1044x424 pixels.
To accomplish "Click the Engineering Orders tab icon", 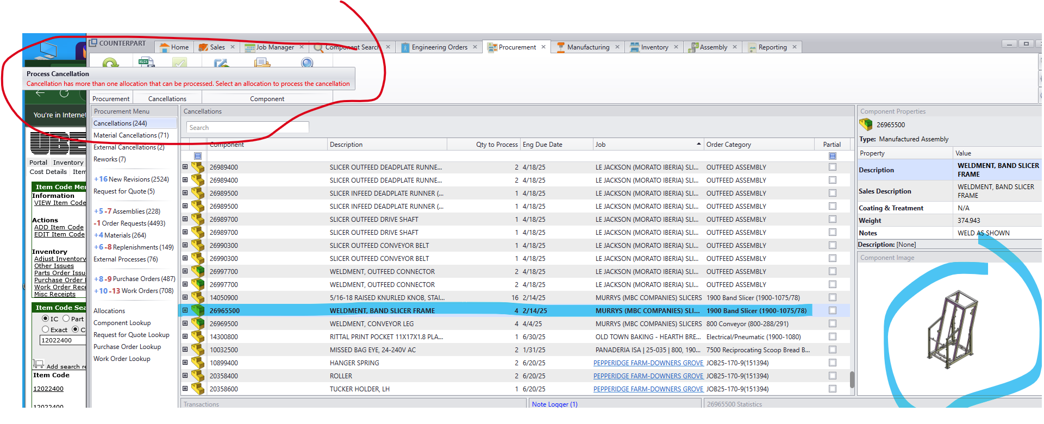I will [405, 48].
